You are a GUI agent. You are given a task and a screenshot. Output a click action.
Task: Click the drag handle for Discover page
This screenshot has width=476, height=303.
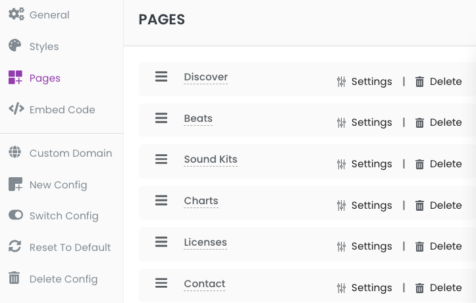[x=161, y=76]
